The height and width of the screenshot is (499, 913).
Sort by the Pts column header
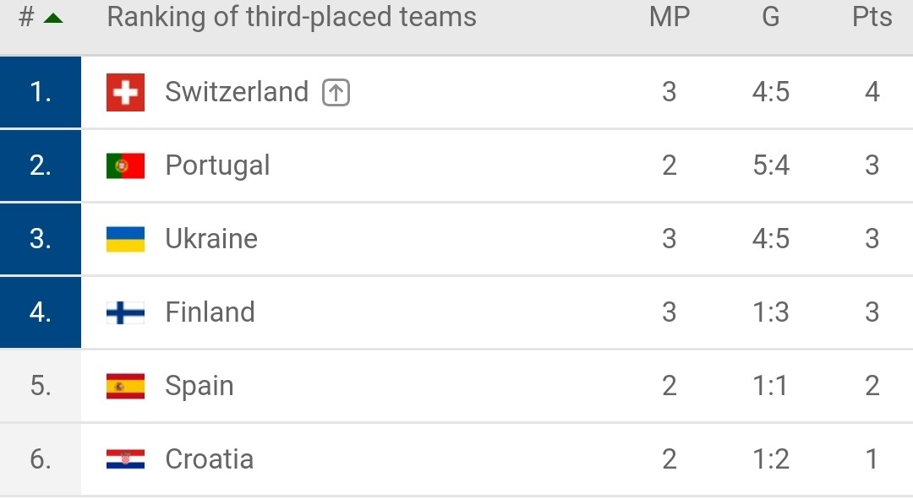point(872,17)
